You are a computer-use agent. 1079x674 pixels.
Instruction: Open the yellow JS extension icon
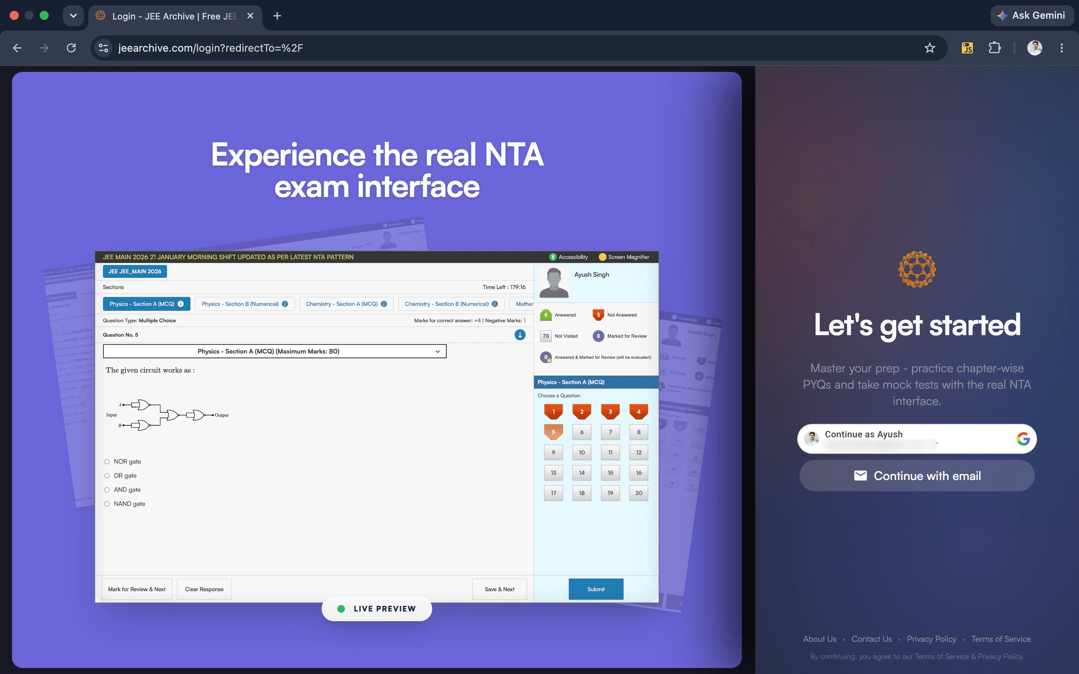[967, 48]
